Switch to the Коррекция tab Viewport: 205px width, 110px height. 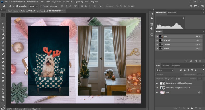tap(176, 65)
